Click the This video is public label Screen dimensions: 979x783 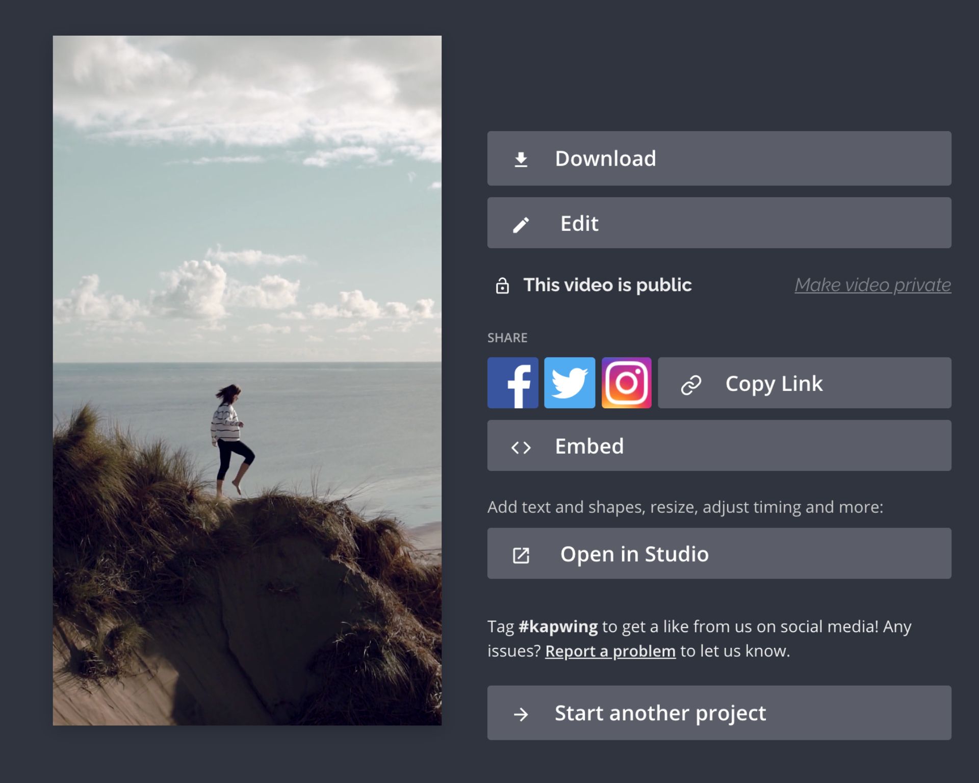coord(607,285)
